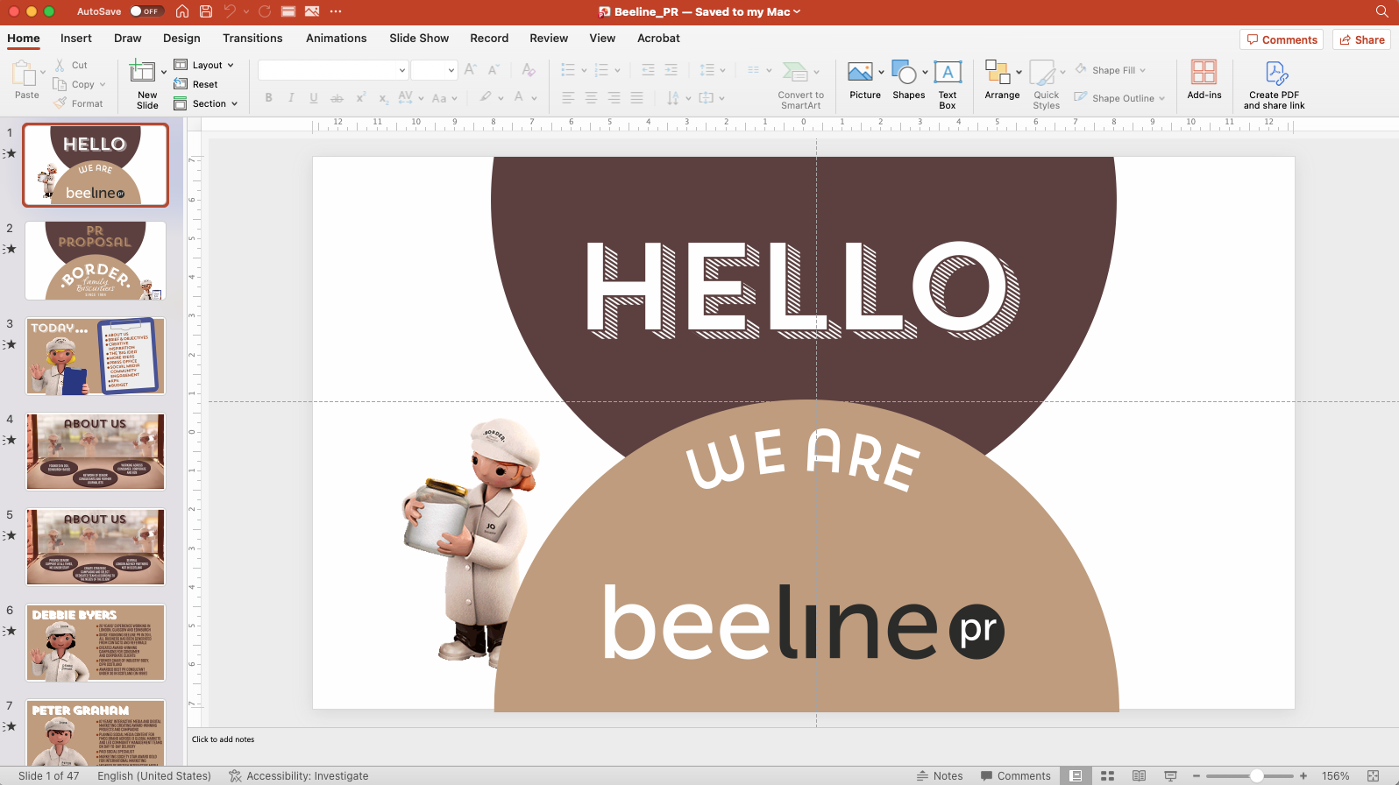The height and width of the screenshot is (785, 1399).
Task: Click the Arrange icon
Action: [998, 72]
